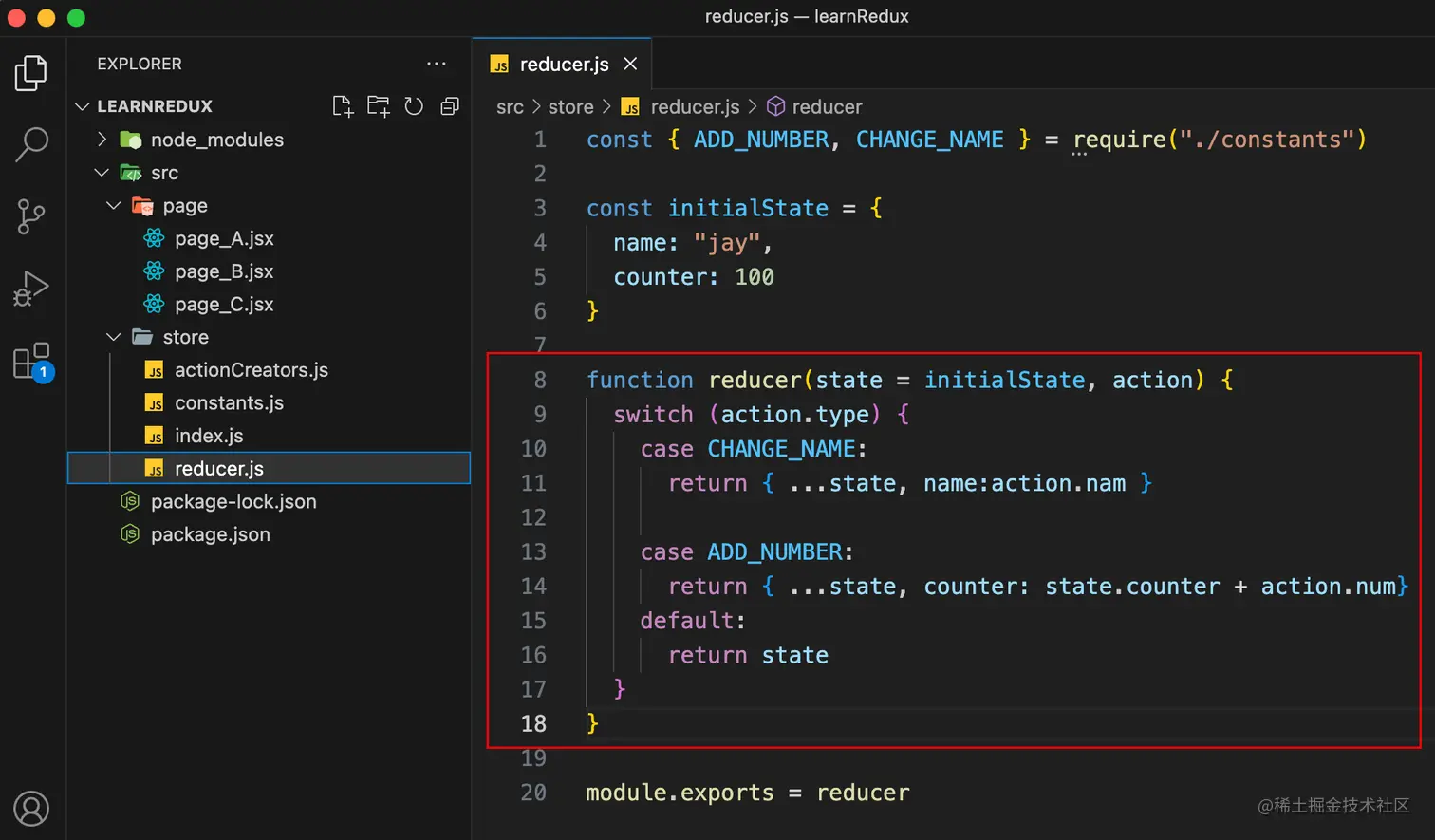Open package.json file in explorer
Screen dimensions: 1435x840
coord(210,534)
